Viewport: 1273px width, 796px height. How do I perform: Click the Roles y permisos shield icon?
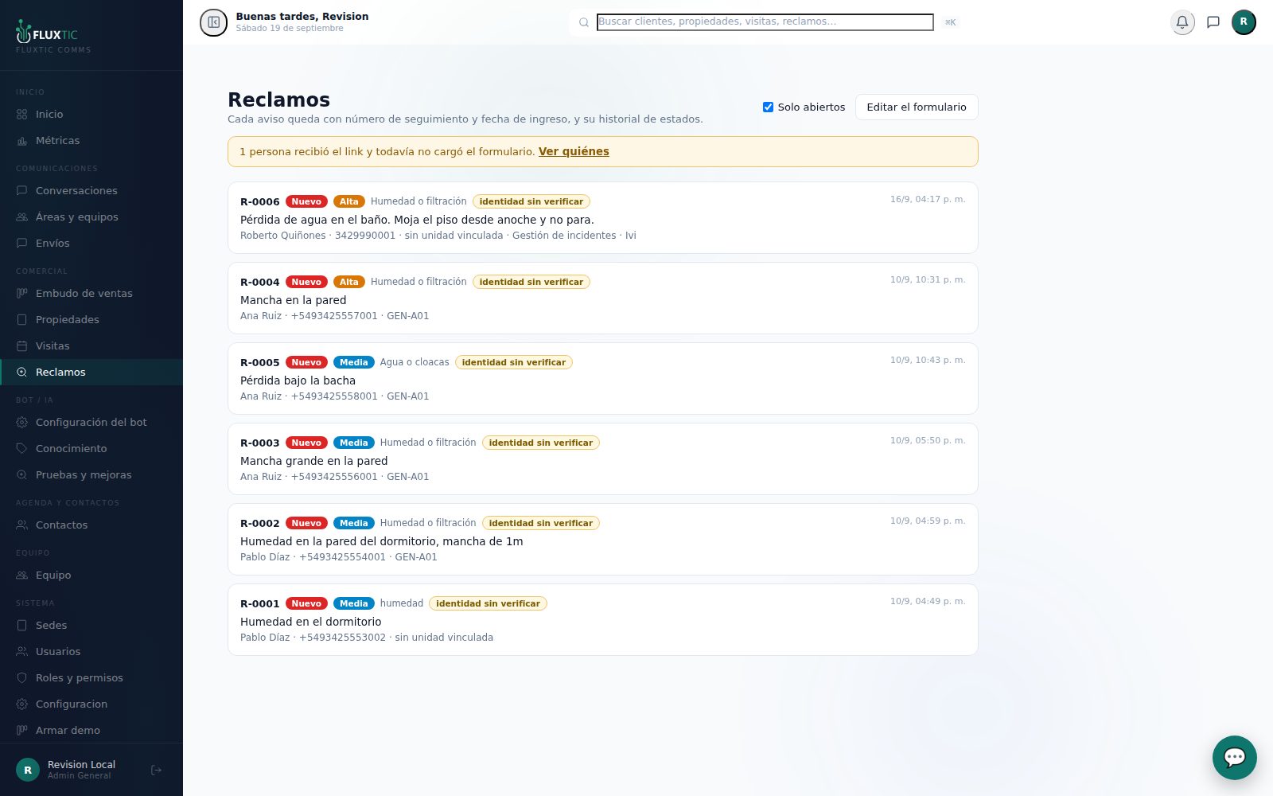point(22,678)
